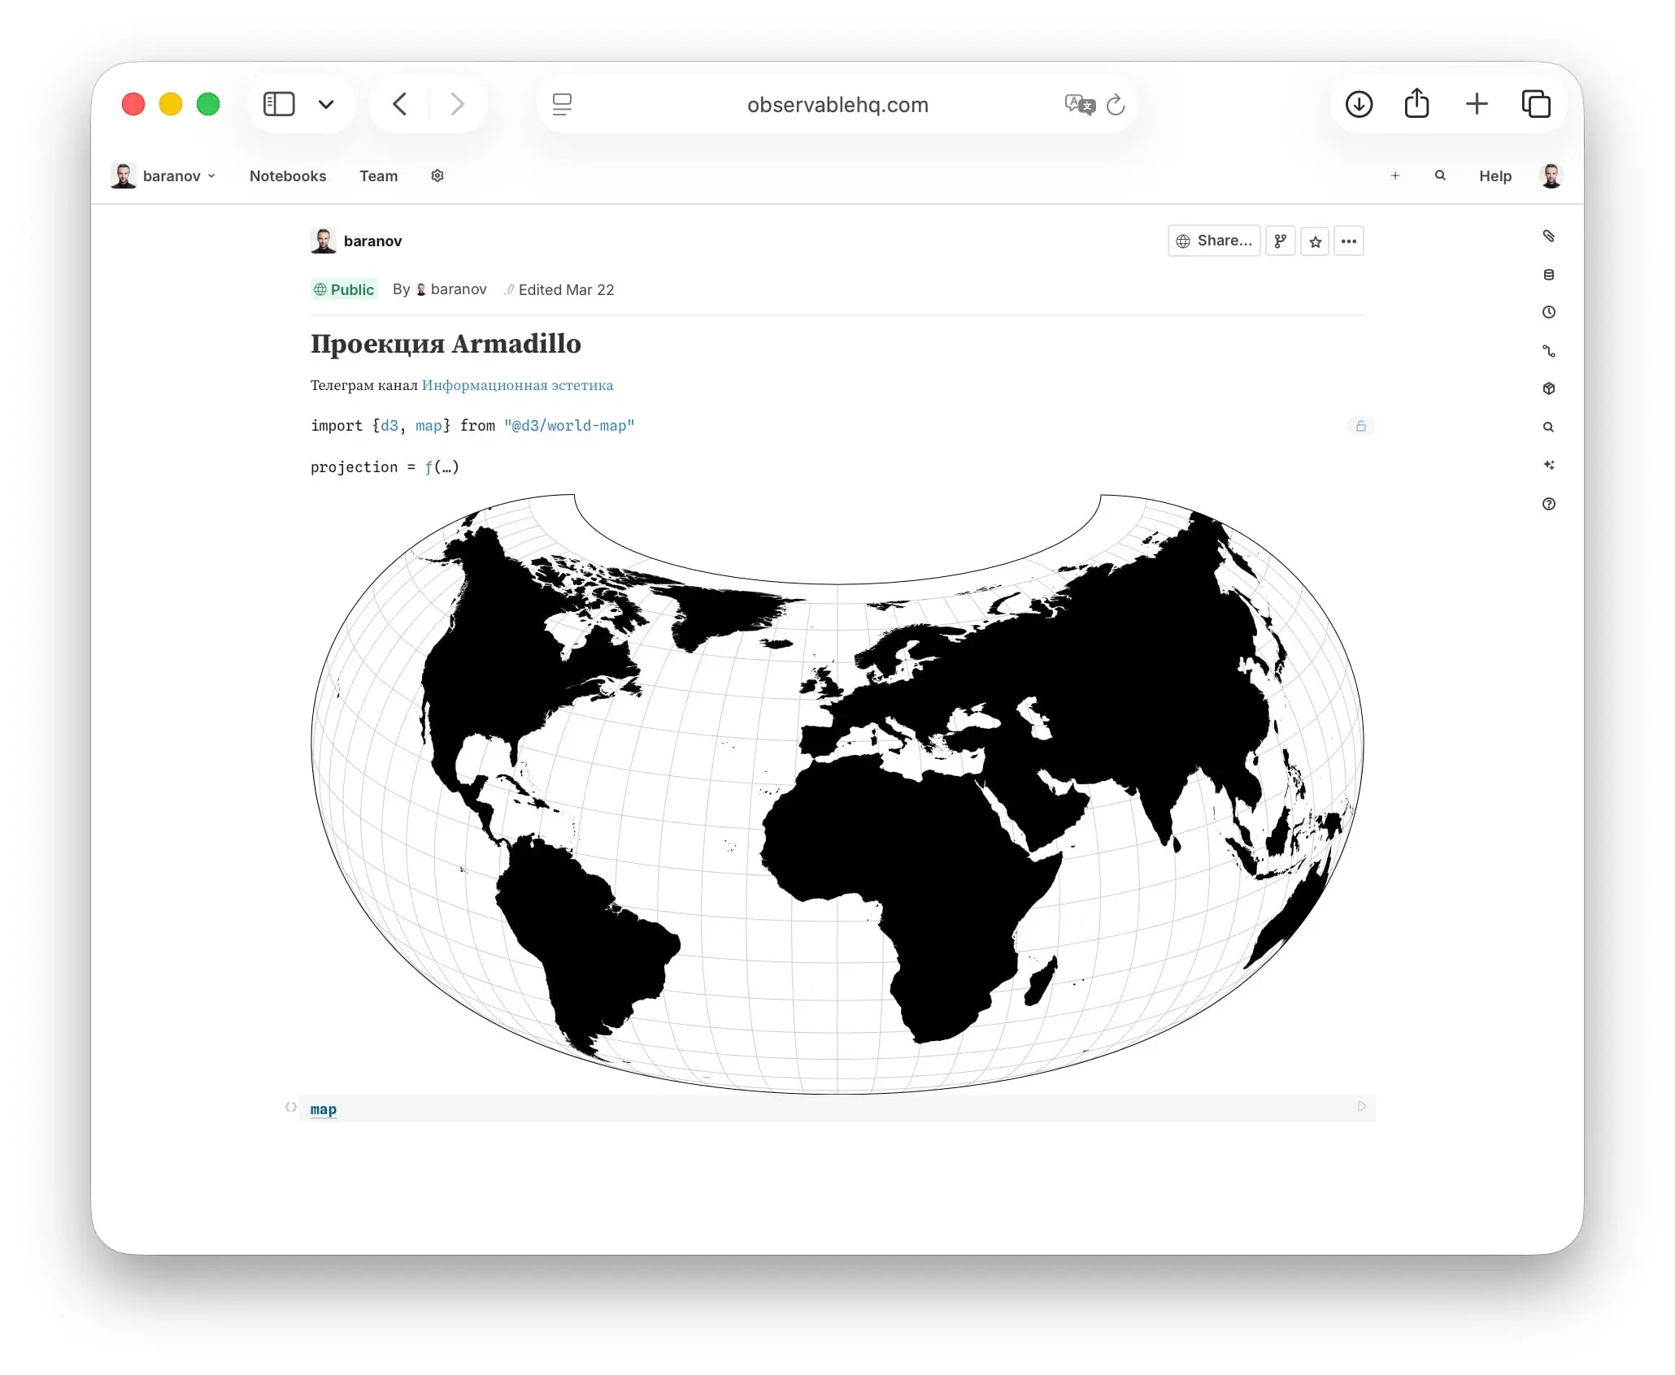Click the Public visibility badge
The width and height of the screenshot is (1675, 1375).
click(344, 289)
